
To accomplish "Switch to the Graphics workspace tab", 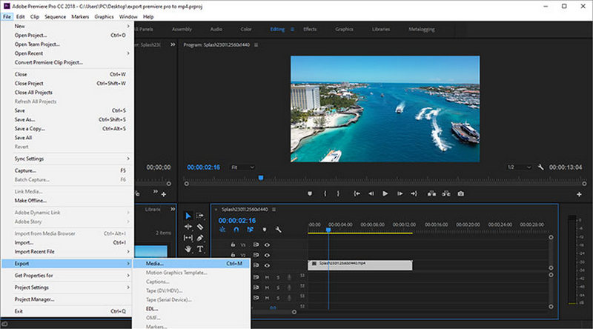I will click(344, 29).
